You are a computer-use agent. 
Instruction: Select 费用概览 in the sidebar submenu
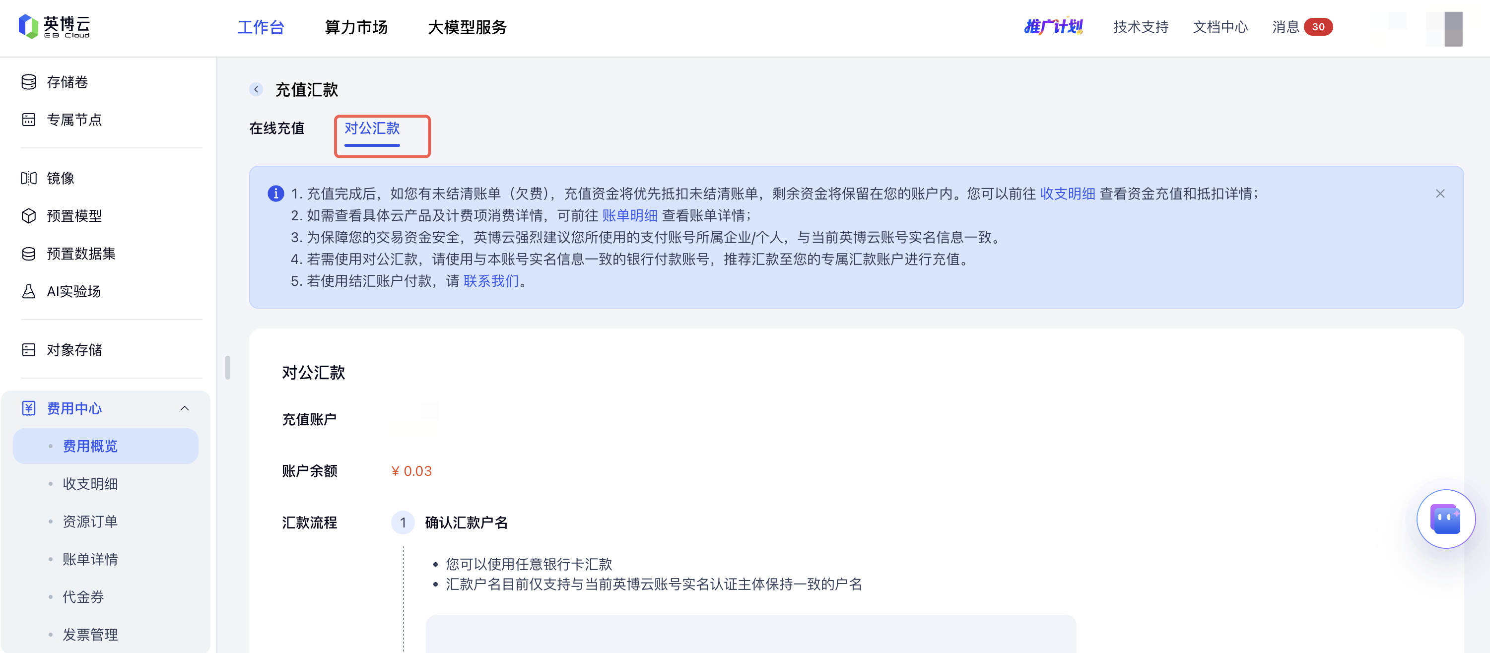point(106,446)
